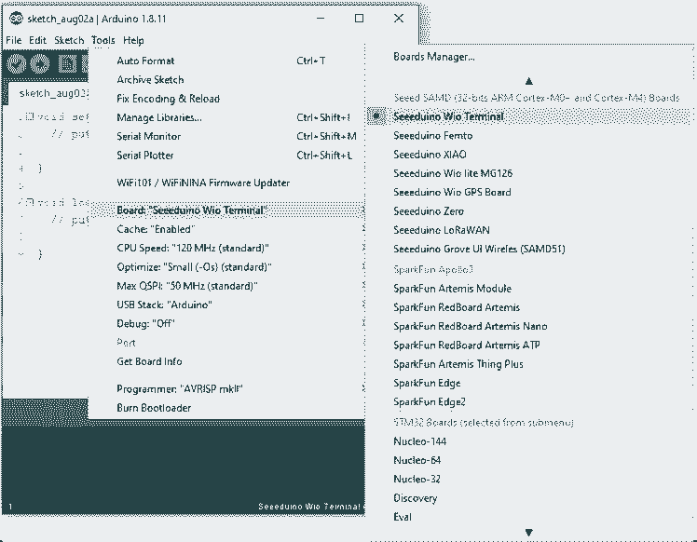697x542 pixels.
Task: Select the Nucleo-32 board
Action: pyautogui.click(x=528, y=480)
